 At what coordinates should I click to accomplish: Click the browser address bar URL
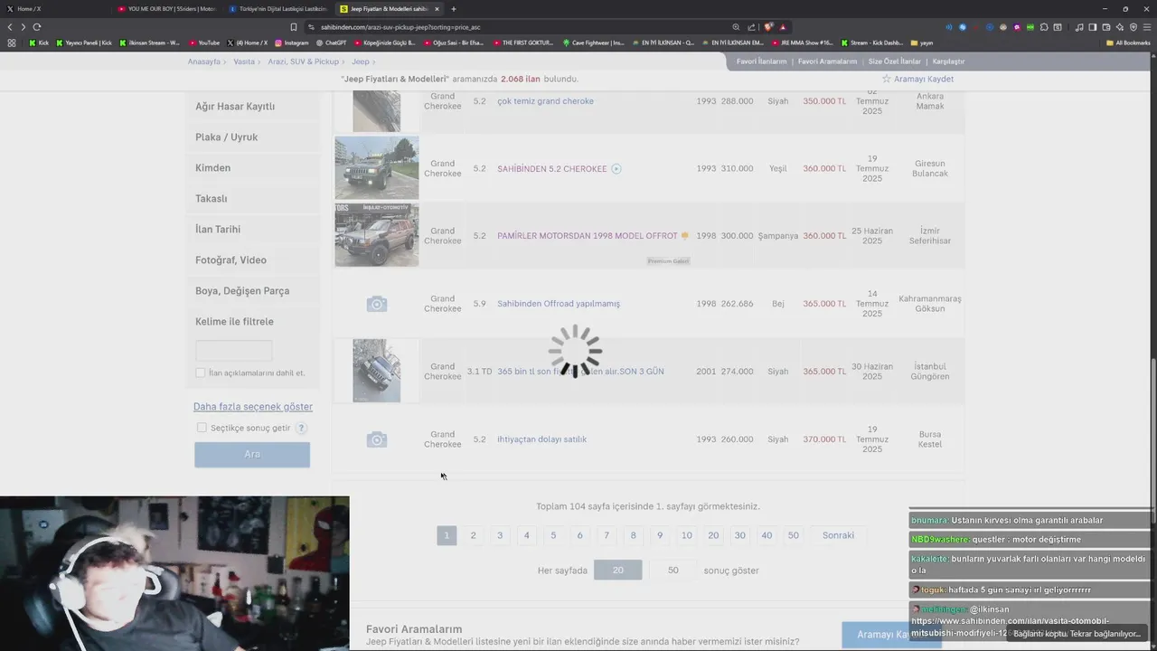click(400, 27)
